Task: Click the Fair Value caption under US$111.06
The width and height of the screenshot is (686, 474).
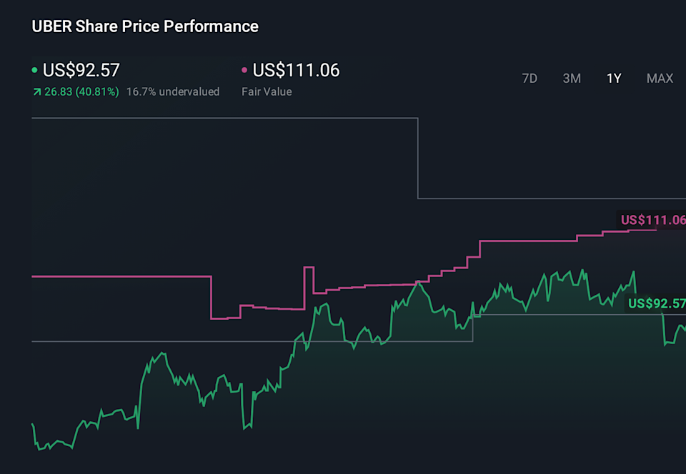Action: 267,92
